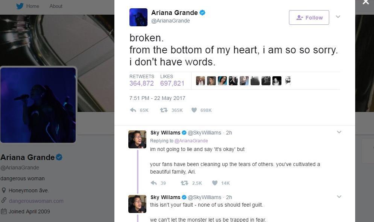Screen dimensions: 374x222
Task: Go to Home in the top navigation
Action: [33, 6]
